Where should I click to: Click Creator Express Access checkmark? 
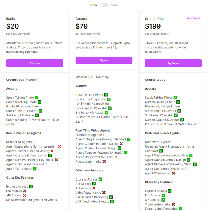tap(100, 179)
